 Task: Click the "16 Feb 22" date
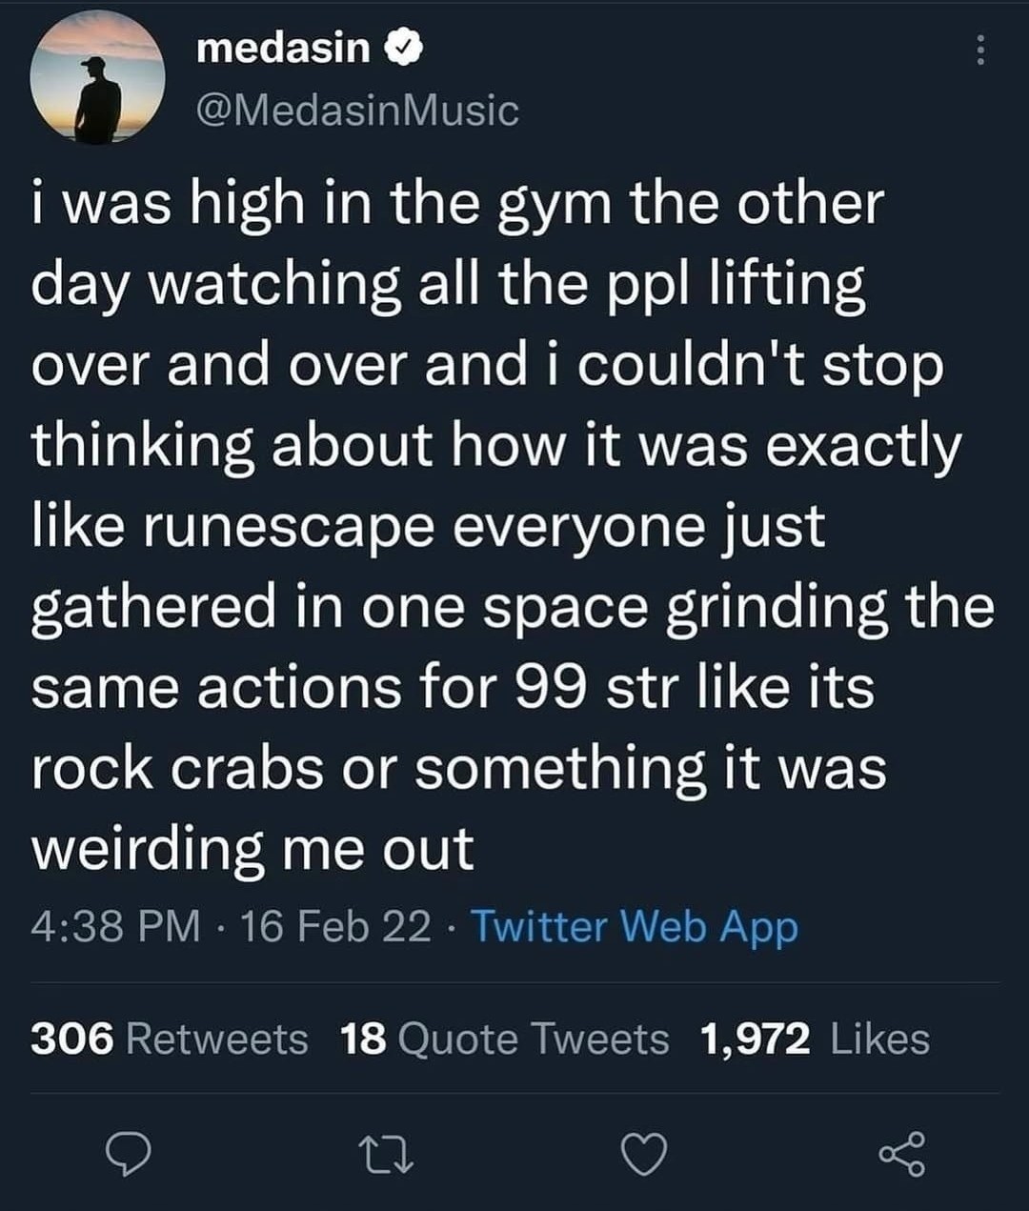335,926
